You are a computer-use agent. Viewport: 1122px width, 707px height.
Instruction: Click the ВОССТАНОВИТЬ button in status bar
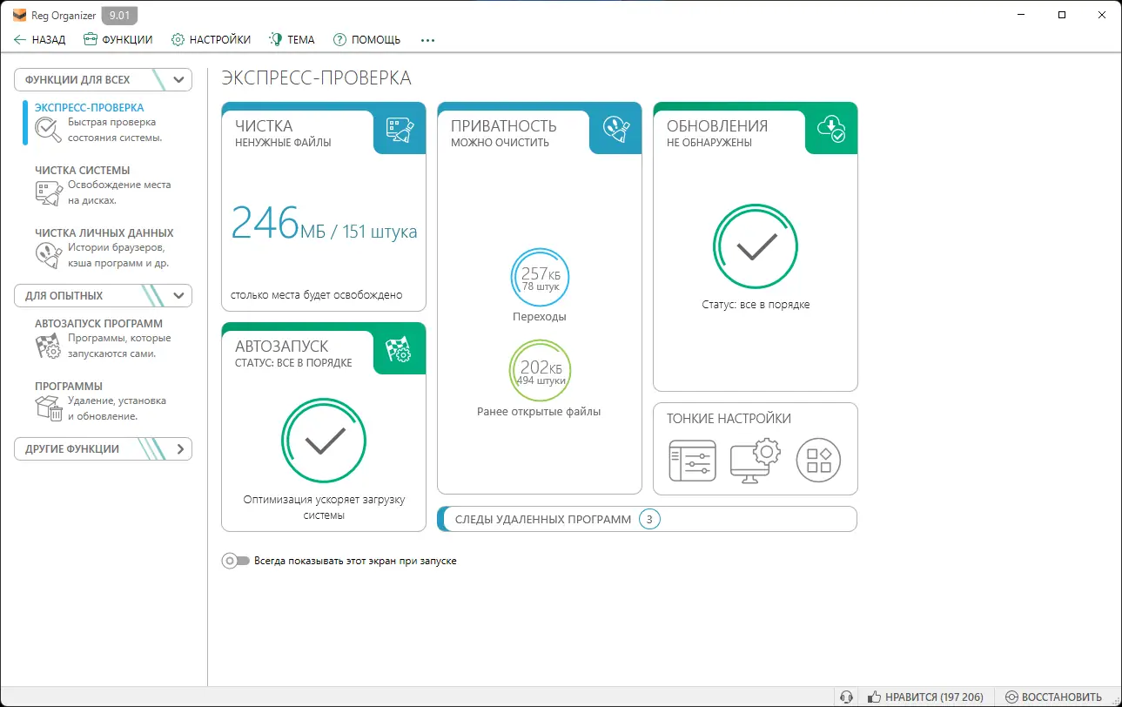tap(1053, 697)
